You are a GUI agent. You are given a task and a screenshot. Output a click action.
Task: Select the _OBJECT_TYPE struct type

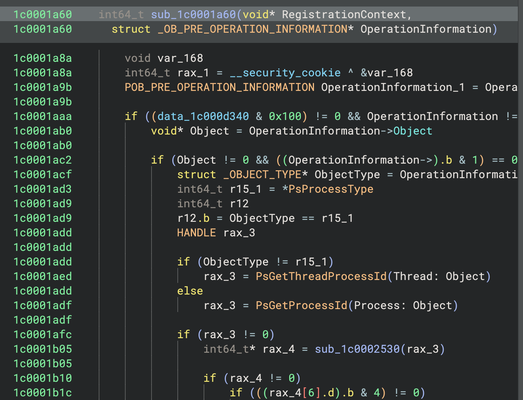(x=262, y=175)
